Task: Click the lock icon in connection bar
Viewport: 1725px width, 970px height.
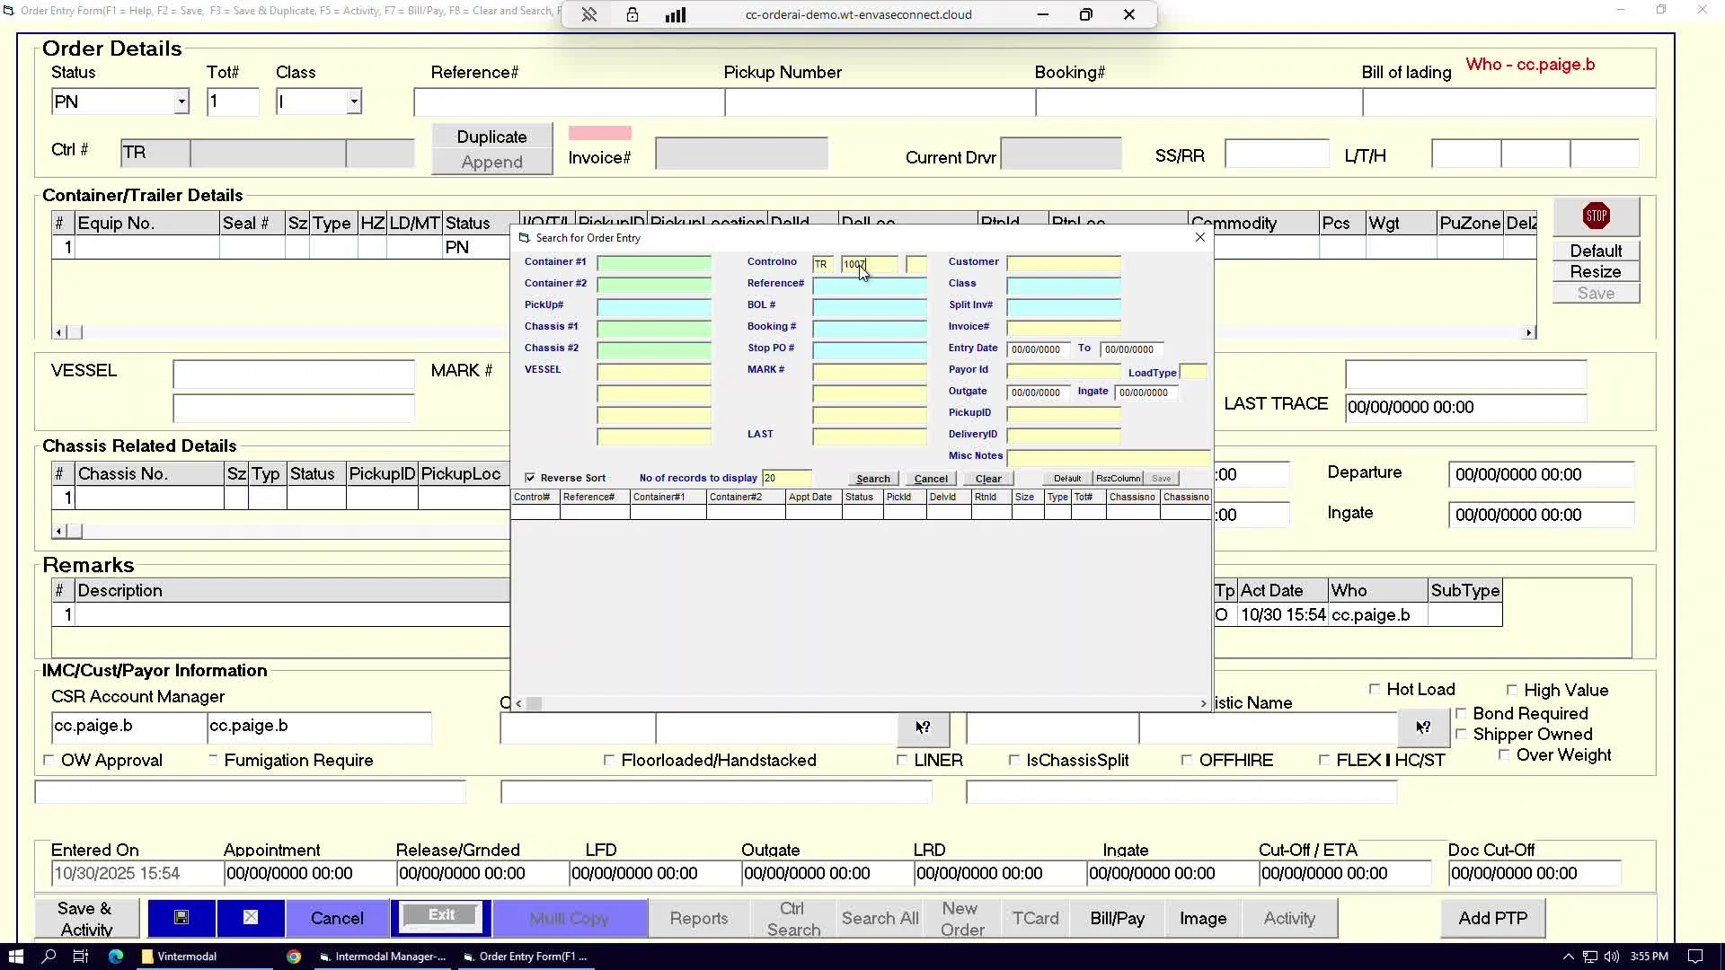Action: 632,14
